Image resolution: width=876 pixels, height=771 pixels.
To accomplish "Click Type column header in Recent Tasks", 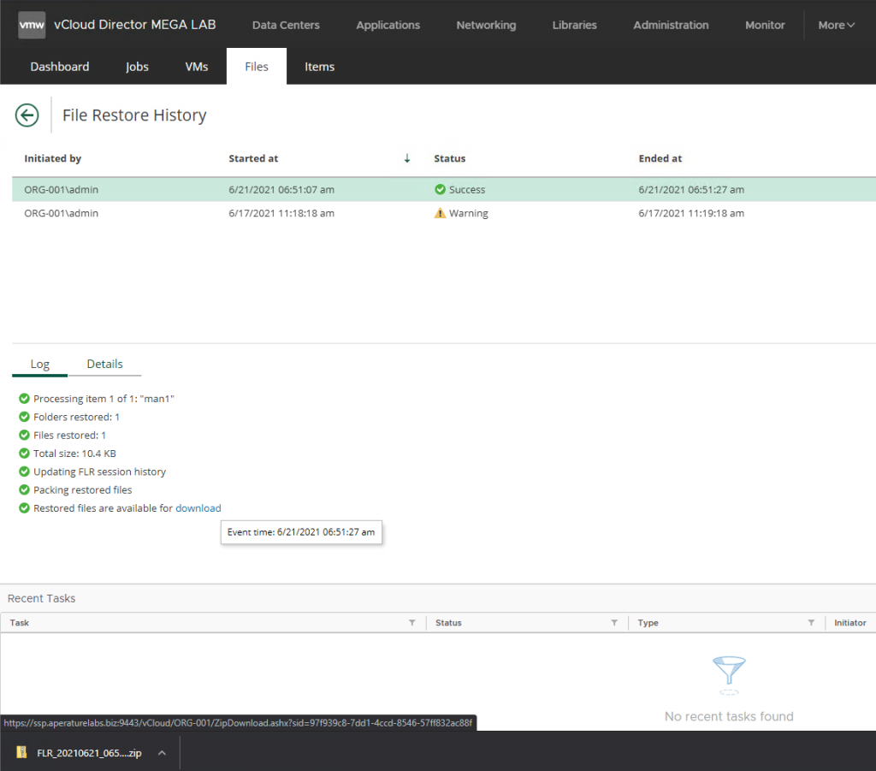I will 648,622.
